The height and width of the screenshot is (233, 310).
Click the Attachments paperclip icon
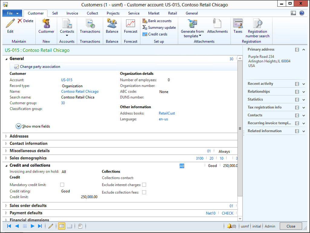(x=217, y=24)
